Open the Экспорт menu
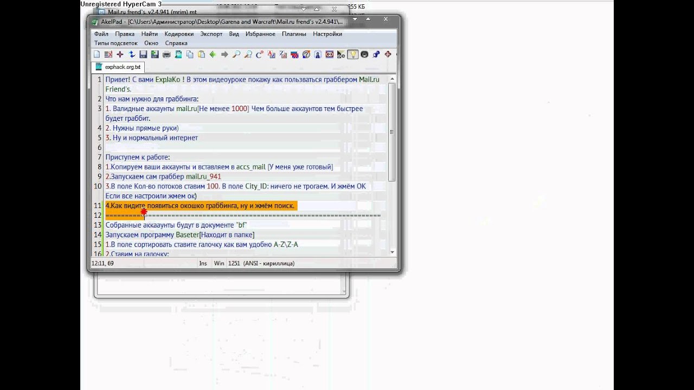 click(x=211, y=34)
